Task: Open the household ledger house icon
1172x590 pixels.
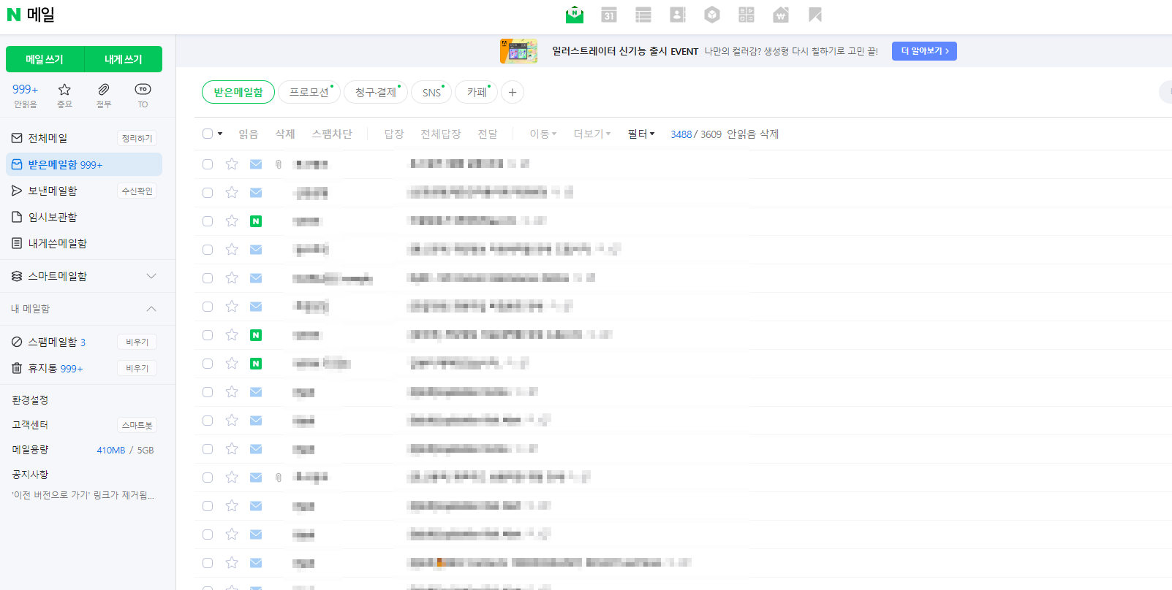Action: (x=781, y=15)
